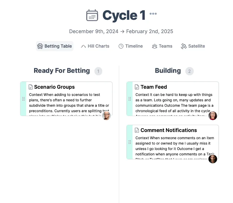Click the document icon beside Scenario Groups
Image resolution: width=233 pixels, height=203 pixels.
tap(31, 87)
